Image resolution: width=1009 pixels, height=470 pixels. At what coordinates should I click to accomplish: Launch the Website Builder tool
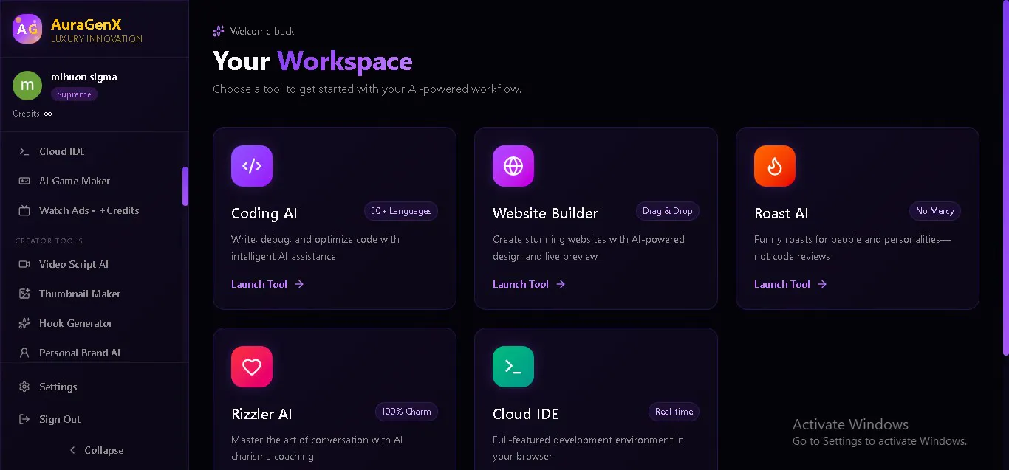click(529, 284)
